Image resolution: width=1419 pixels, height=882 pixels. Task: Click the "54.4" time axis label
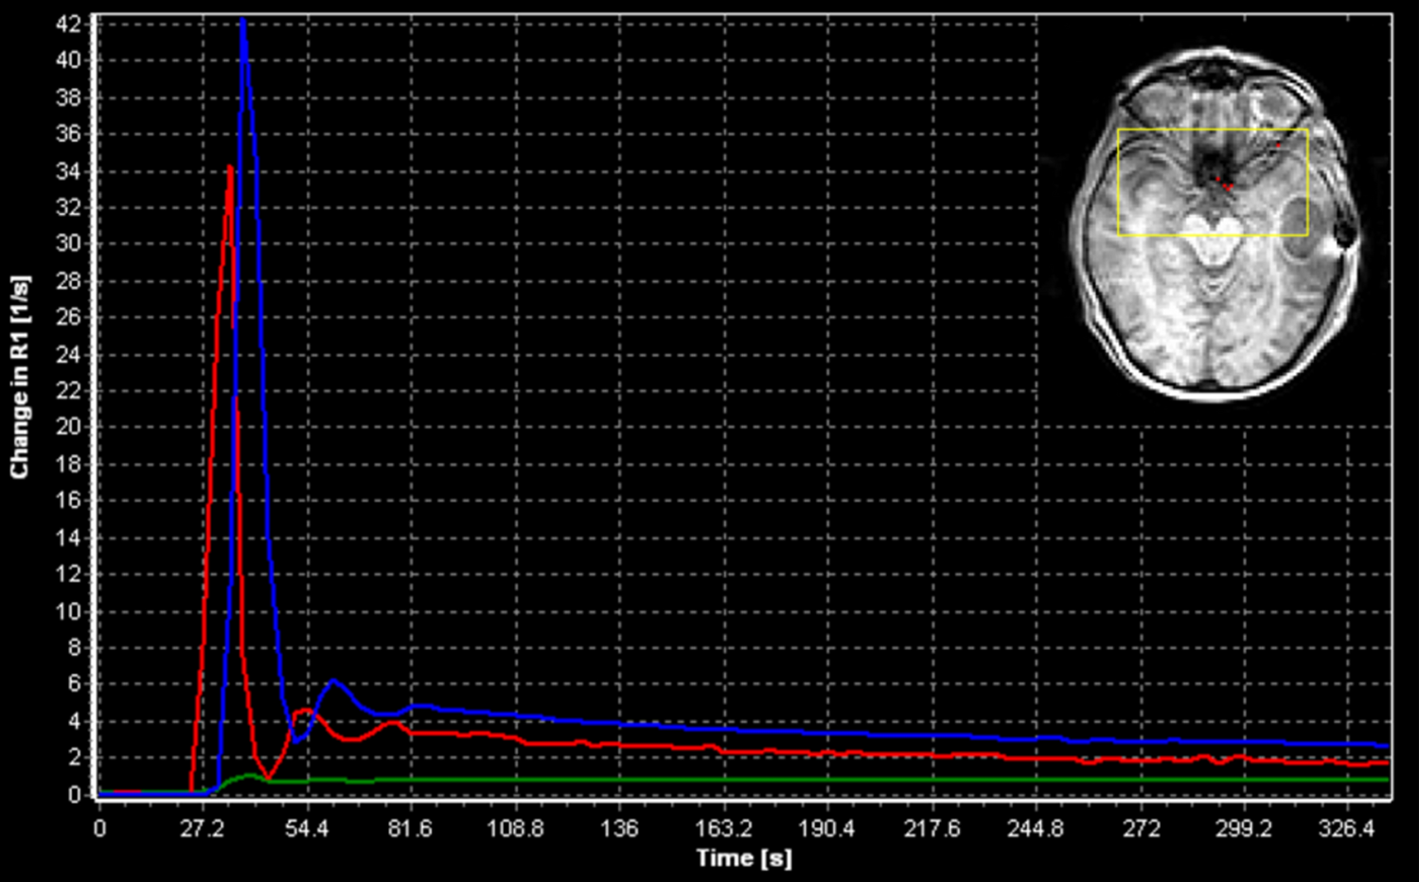click(x=306, y=829)
